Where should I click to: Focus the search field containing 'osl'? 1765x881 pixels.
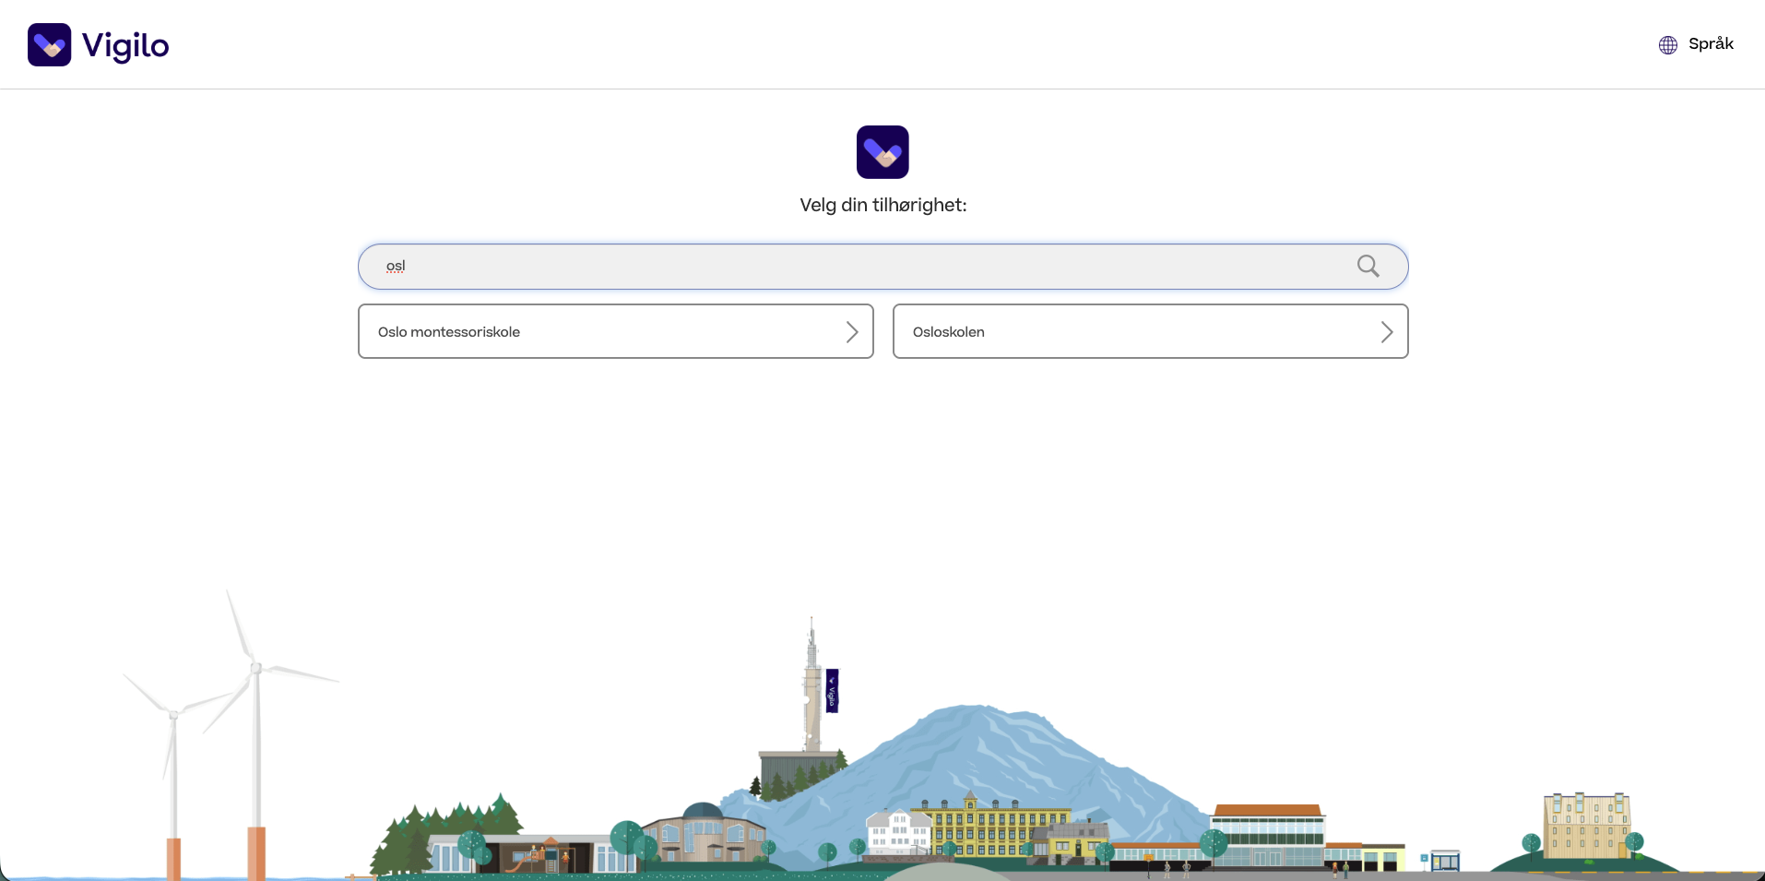[x=882, y=267]
